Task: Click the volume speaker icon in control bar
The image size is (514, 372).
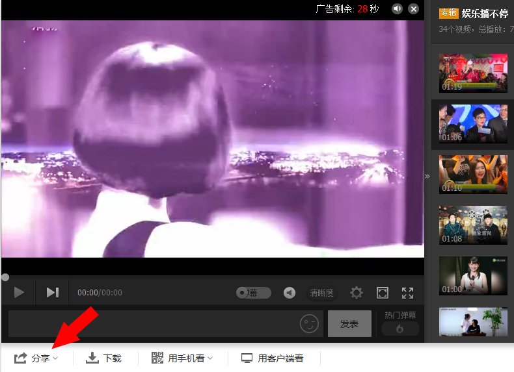Action: [290, 293]
